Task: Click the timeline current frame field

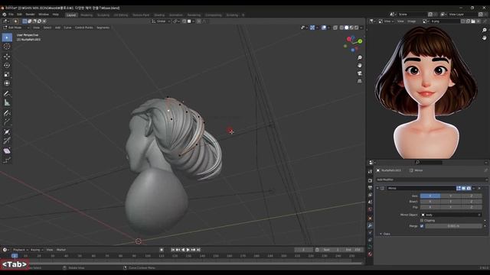Action: [x=303, y=250]
